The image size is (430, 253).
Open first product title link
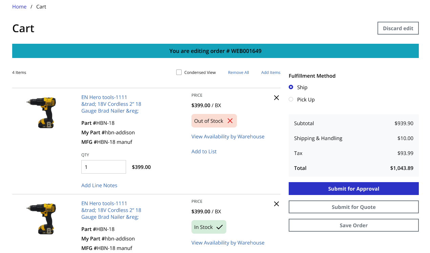point(111,104)
